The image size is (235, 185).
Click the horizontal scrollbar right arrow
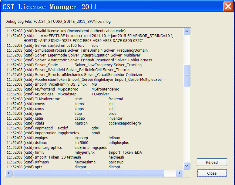click(179, 173)
